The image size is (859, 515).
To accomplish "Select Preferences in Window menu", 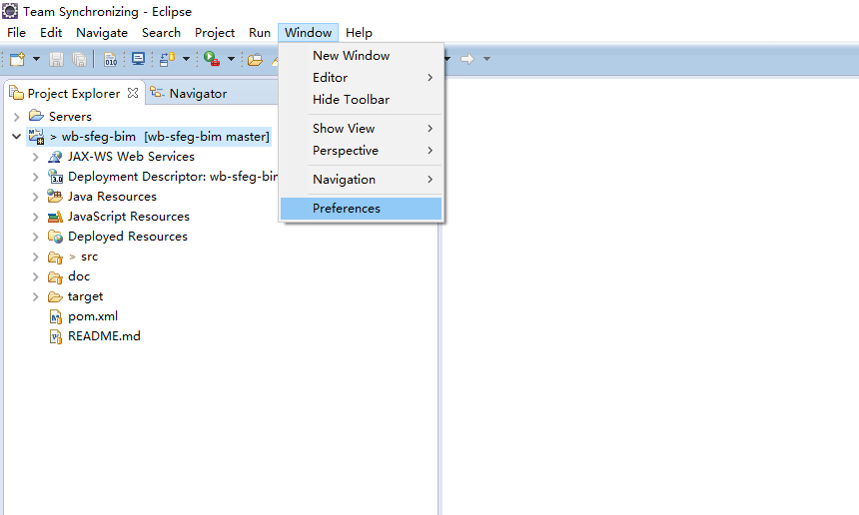I will click(361, 209).
